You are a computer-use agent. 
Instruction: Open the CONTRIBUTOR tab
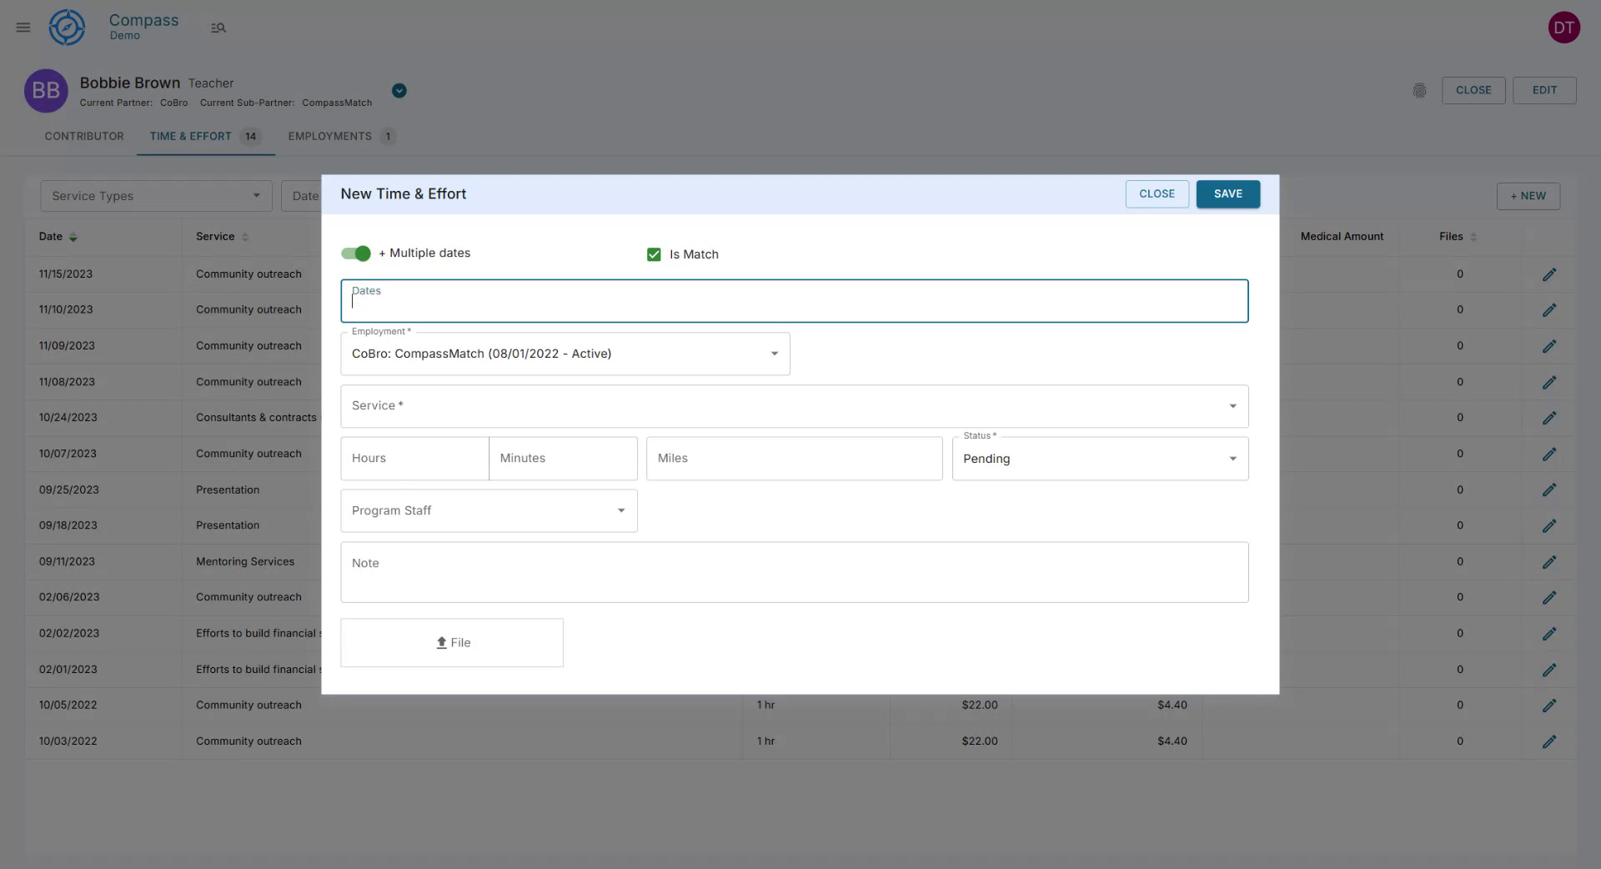tap(84, 136)
